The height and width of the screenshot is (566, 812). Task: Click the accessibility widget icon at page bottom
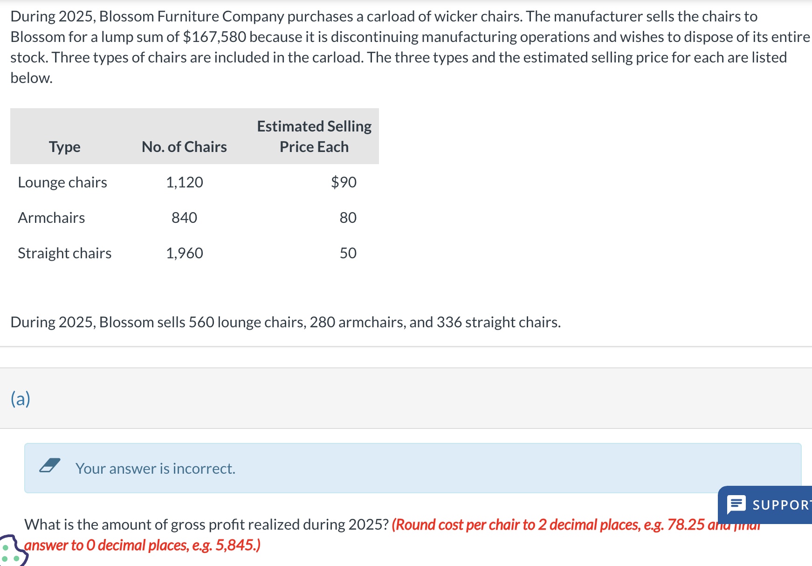point(9,555)
